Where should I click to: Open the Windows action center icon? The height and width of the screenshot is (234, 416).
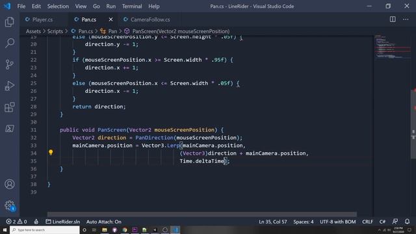409,230
